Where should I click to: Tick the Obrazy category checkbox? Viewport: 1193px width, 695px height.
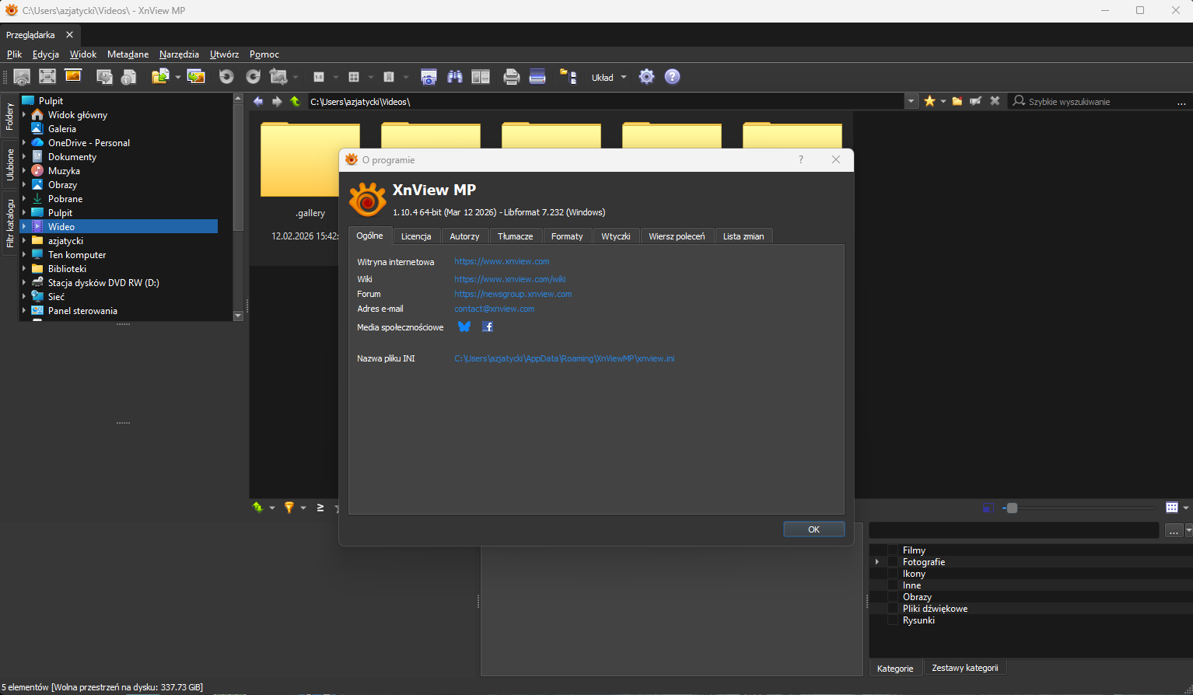(x=893, y=597)
